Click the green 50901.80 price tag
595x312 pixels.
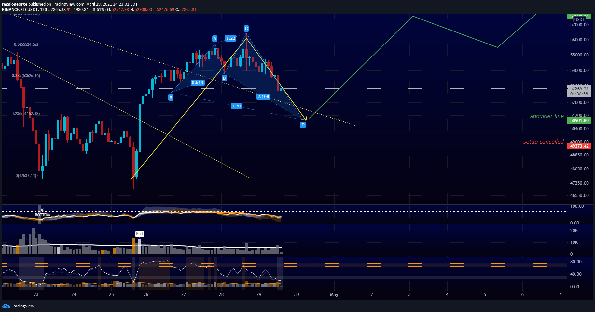pos(579,120)
